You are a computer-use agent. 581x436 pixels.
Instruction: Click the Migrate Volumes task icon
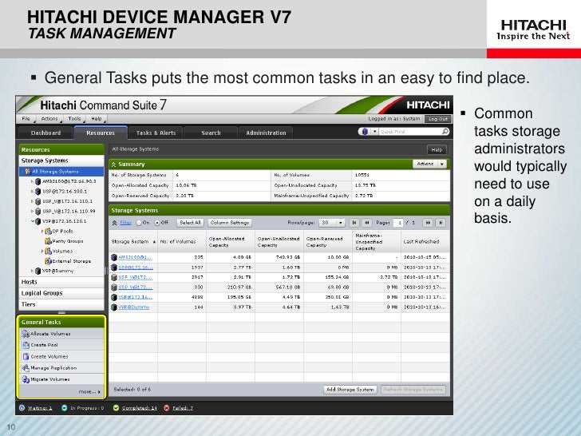[x=26, y=379]
